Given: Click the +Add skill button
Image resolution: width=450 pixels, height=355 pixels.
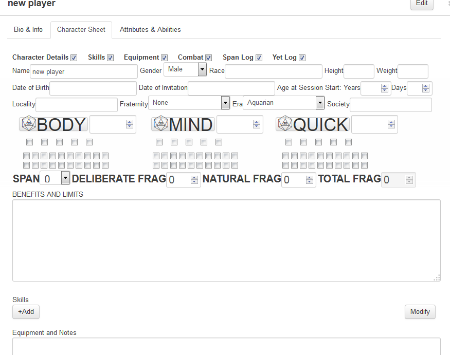Looking at the screenshot, I should (26, 312).
